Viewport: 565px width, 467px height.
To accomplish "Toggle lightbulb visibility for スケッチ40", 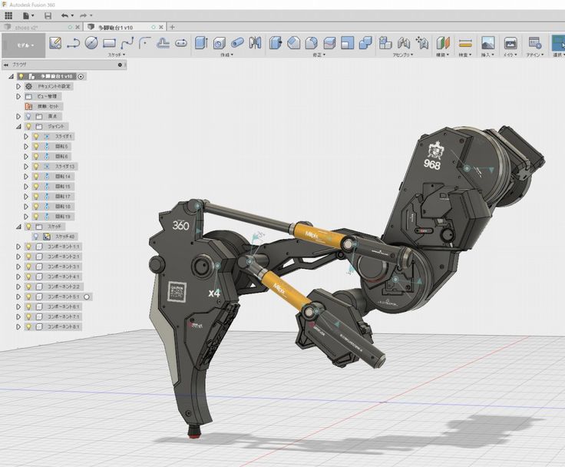I will (35, 237).
